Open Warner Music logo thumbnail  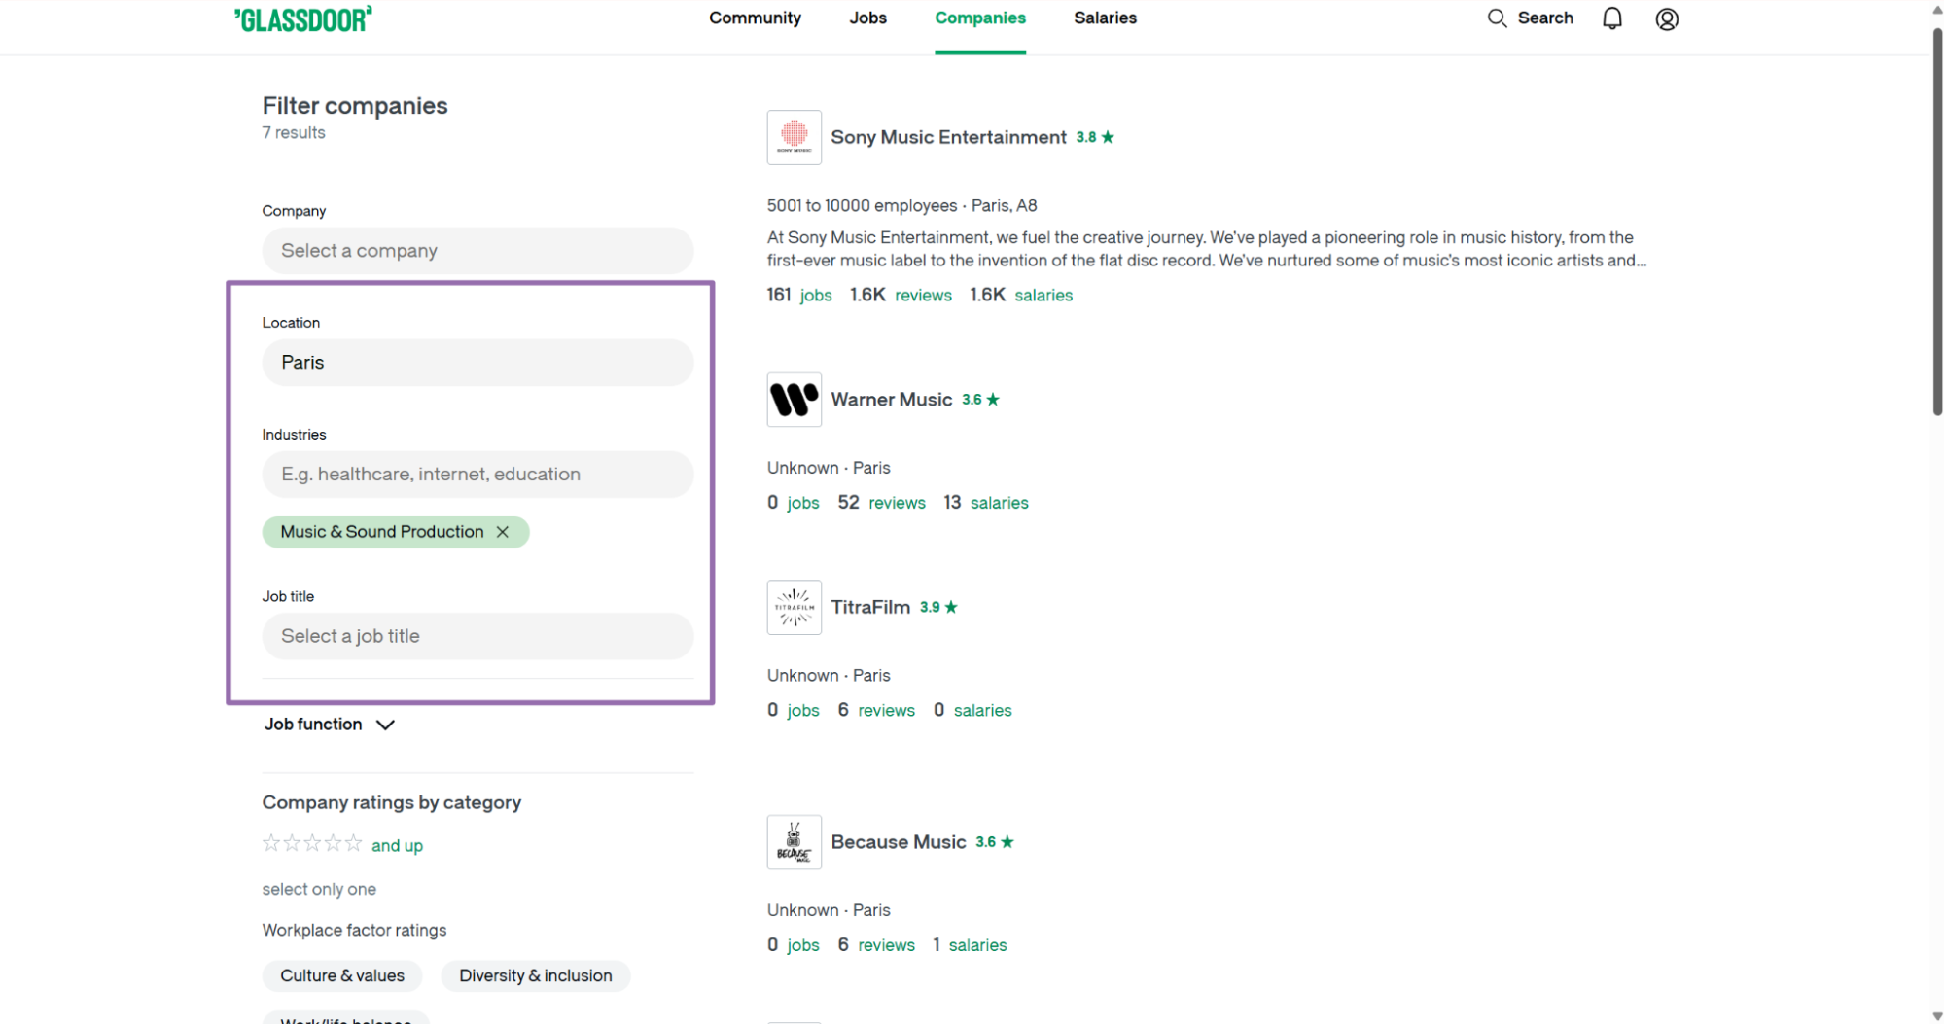(794, 400)
